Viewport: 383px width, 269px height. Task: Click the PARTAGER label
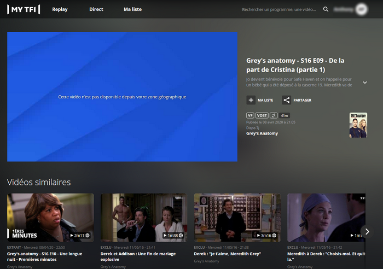coord(303,100)
